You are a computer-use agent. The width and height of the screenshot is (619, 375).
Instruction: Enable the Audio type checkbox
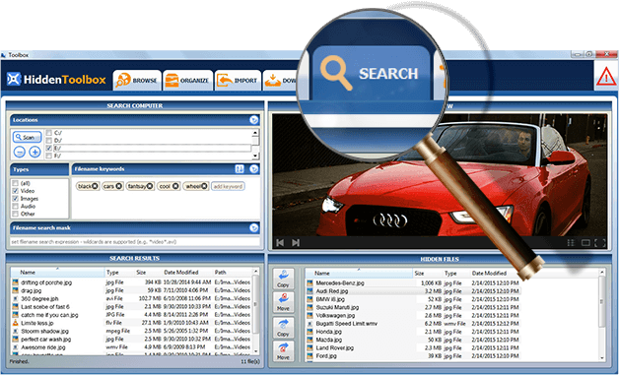tap(16, 207)
